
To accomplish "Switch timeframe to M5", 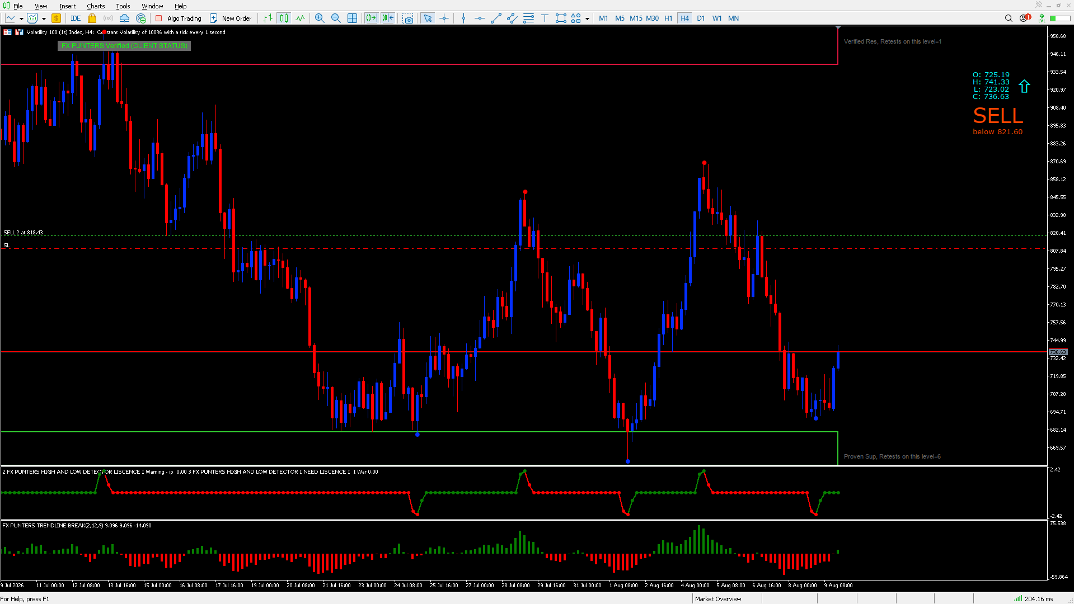I will point(620,18).
